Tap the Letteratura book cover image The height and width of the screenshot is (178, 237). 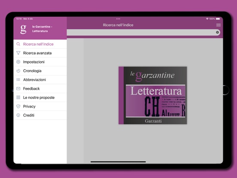[x=153, y=95]
